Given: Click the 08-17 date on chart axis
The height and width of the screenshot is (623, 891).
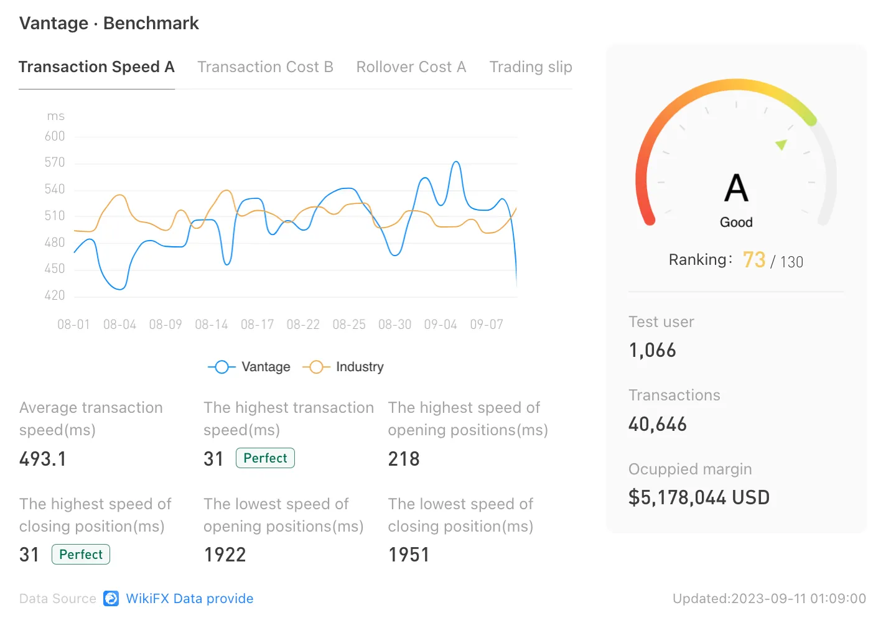Looking at the screenshot, I should (258, 325).
